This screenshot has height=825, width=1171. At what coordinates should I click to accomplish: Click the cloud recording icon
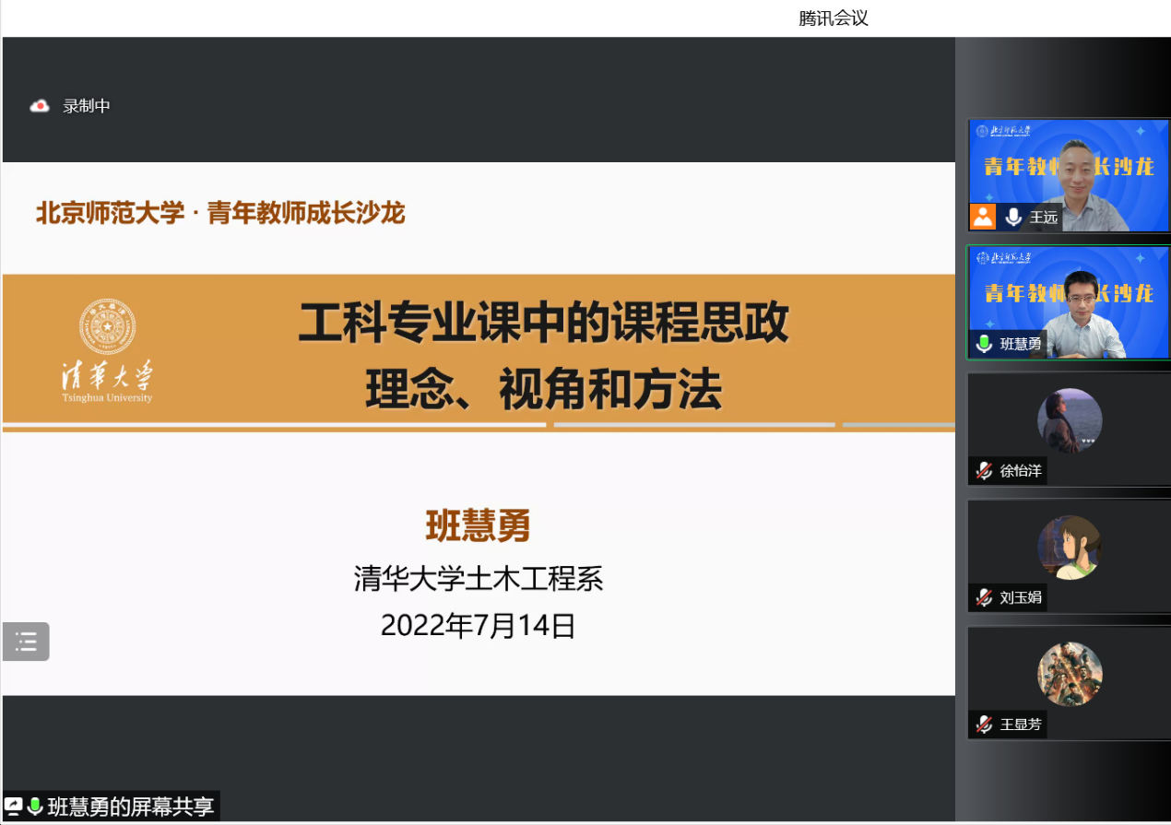point(40,106)
